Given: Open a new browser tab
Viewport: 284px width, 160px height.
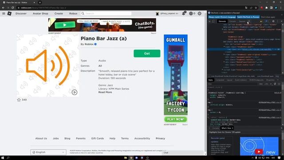Looking at the screenshot, I should (40, 3).
